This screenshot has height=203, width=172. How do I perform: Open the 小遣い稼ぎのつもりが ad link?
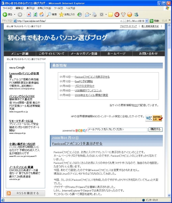click(x=22, y=144)
